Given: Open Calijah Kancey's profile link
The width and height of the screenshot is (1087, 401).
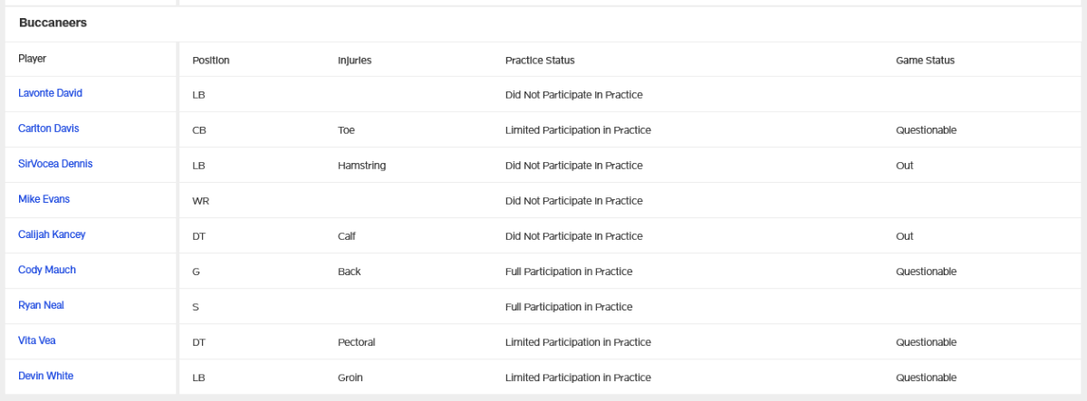Looking at the screenshot, I should [52, 234].
